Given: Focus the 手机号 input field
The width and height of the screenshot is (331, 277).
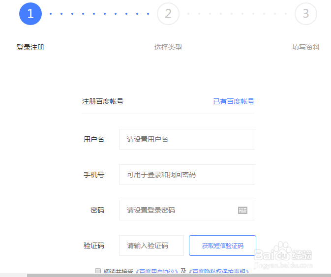Looking at the screenshot, I should [187, 175].
